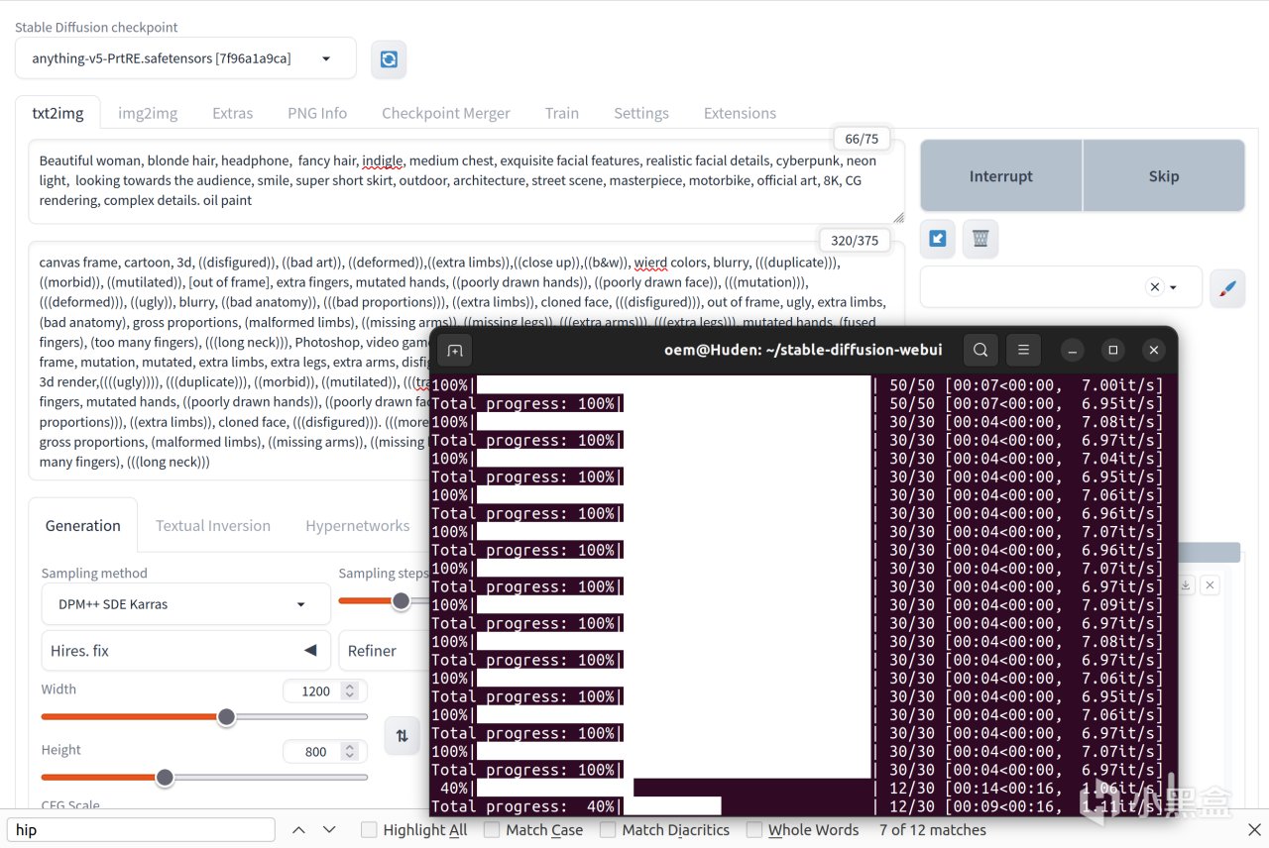Open the Stable Diffusion checkpoint dropdown
1269x848 pixels.
pyautogui.click(x=185, y=58)
